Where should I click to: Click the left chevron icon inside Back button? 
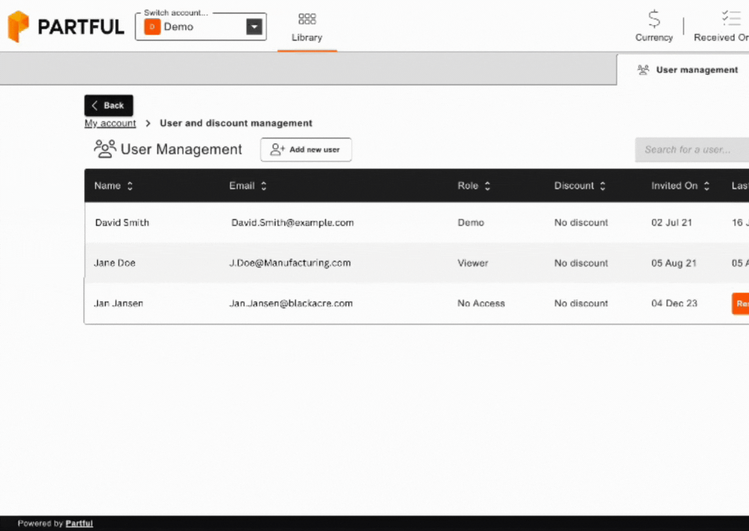[x=95, y=105]
